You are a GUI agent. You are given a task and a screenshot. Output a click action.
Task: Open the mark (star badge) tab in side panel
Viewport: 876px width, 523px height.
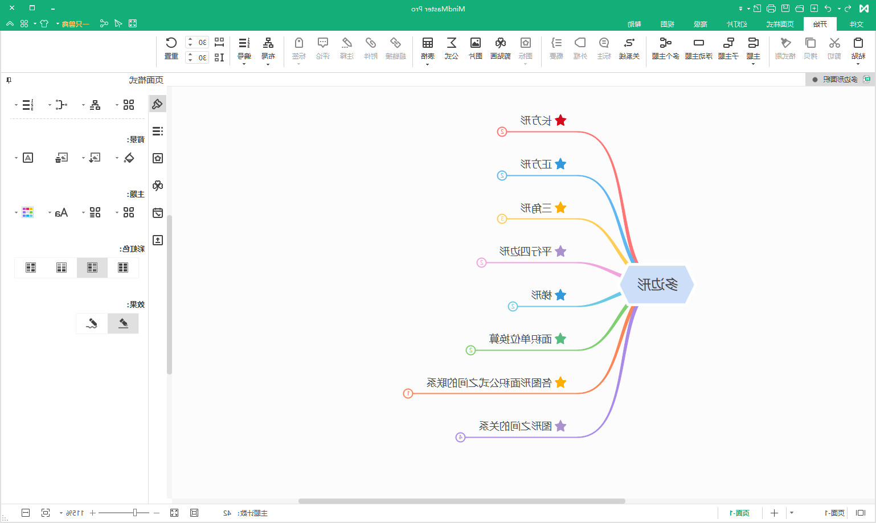coord(158,158)
